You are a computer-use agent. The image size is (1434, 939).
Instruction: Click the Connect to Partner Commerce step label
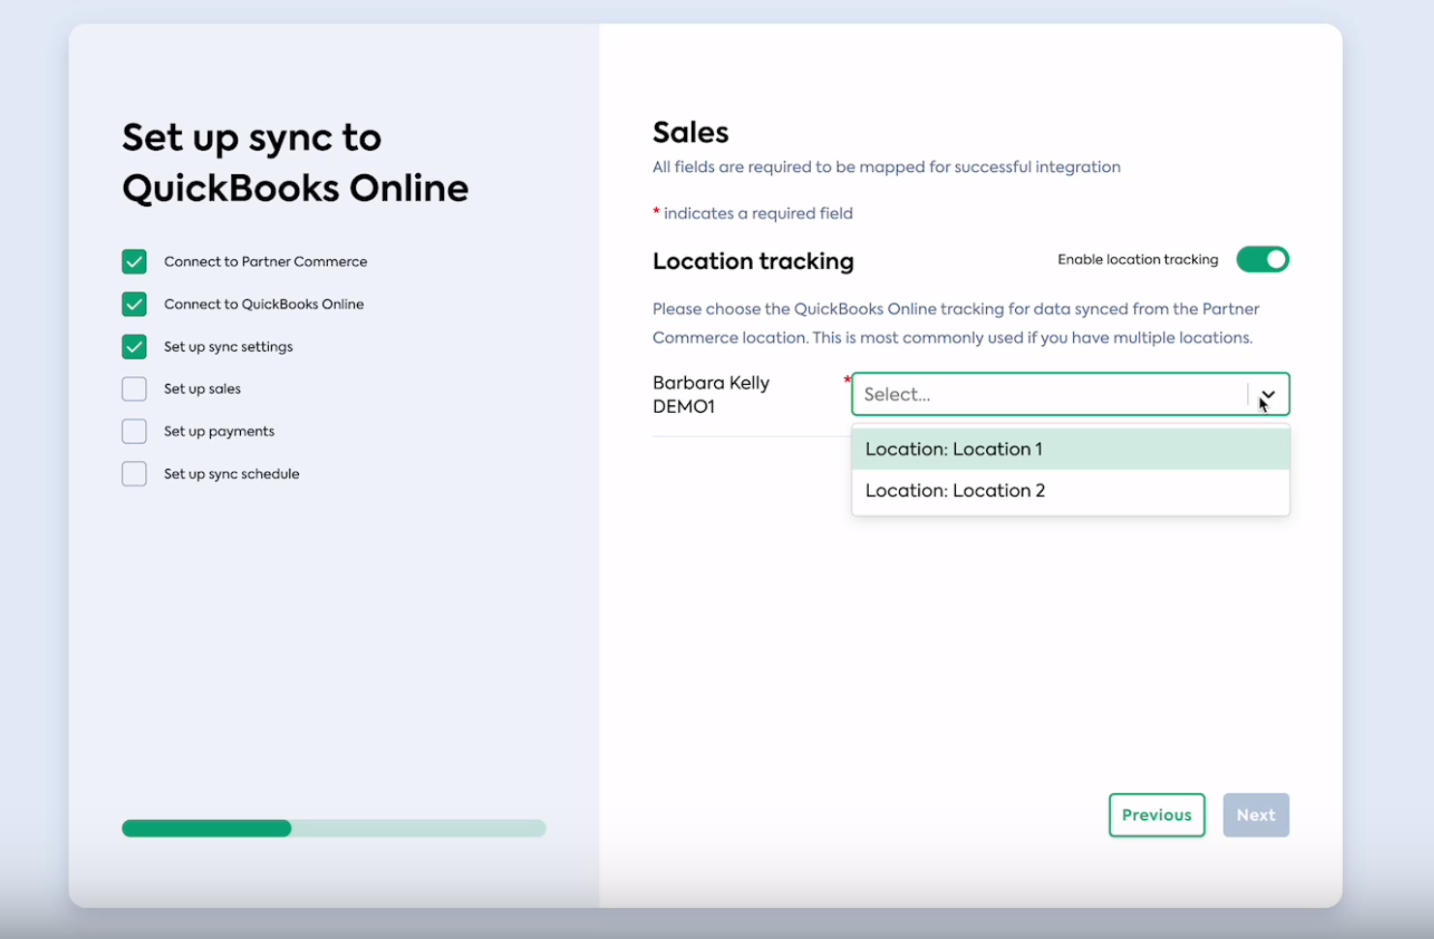point(265,261)
